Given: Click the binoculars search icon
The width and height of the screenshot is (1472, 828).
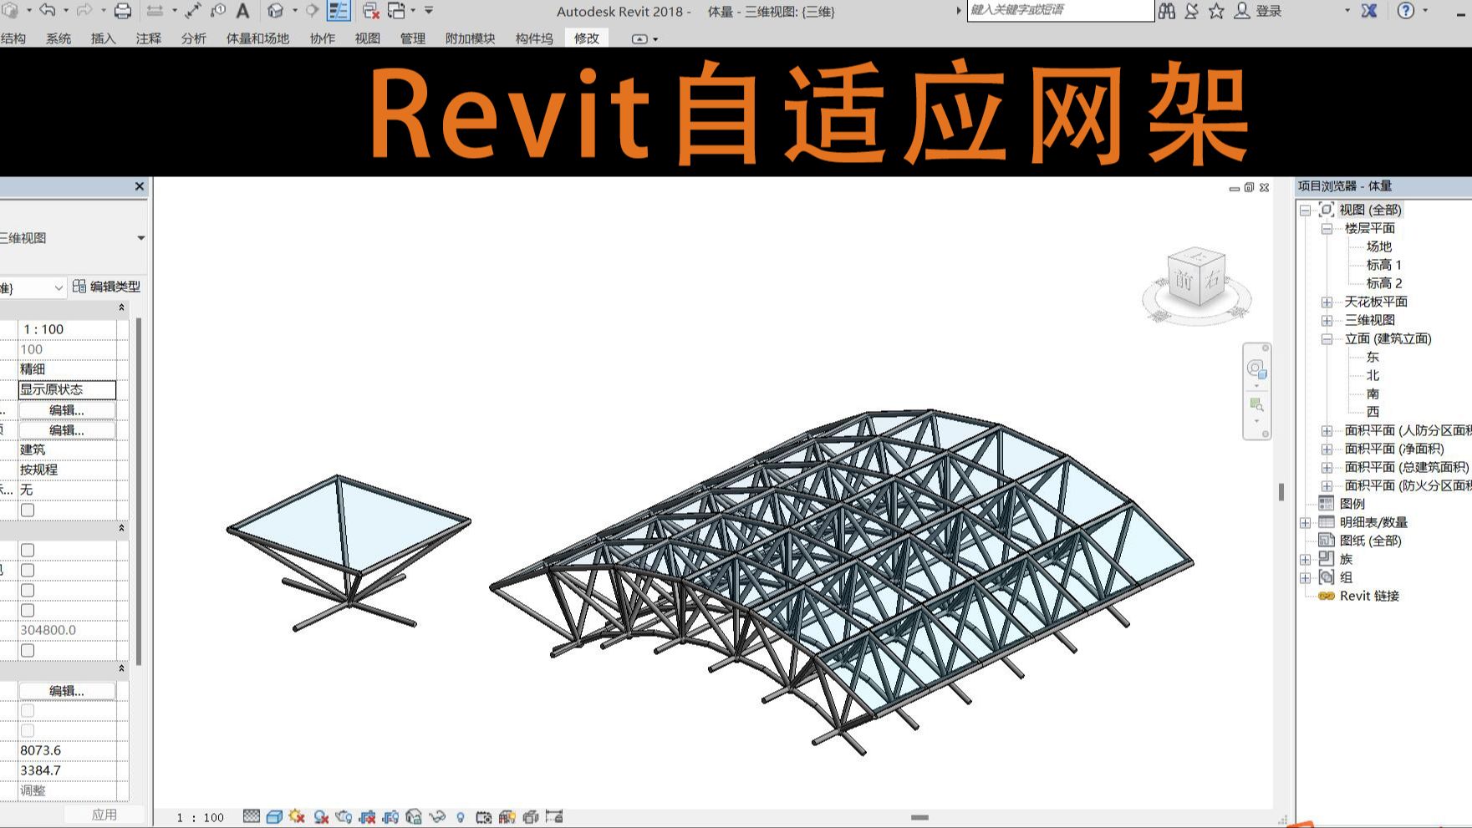Looking at the screenshot, I should (x=1167, y=11).
